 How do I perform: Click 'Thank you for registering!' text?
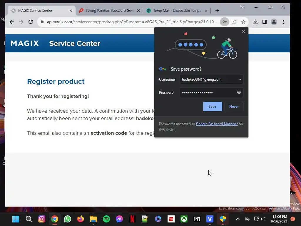pos(58,96)
